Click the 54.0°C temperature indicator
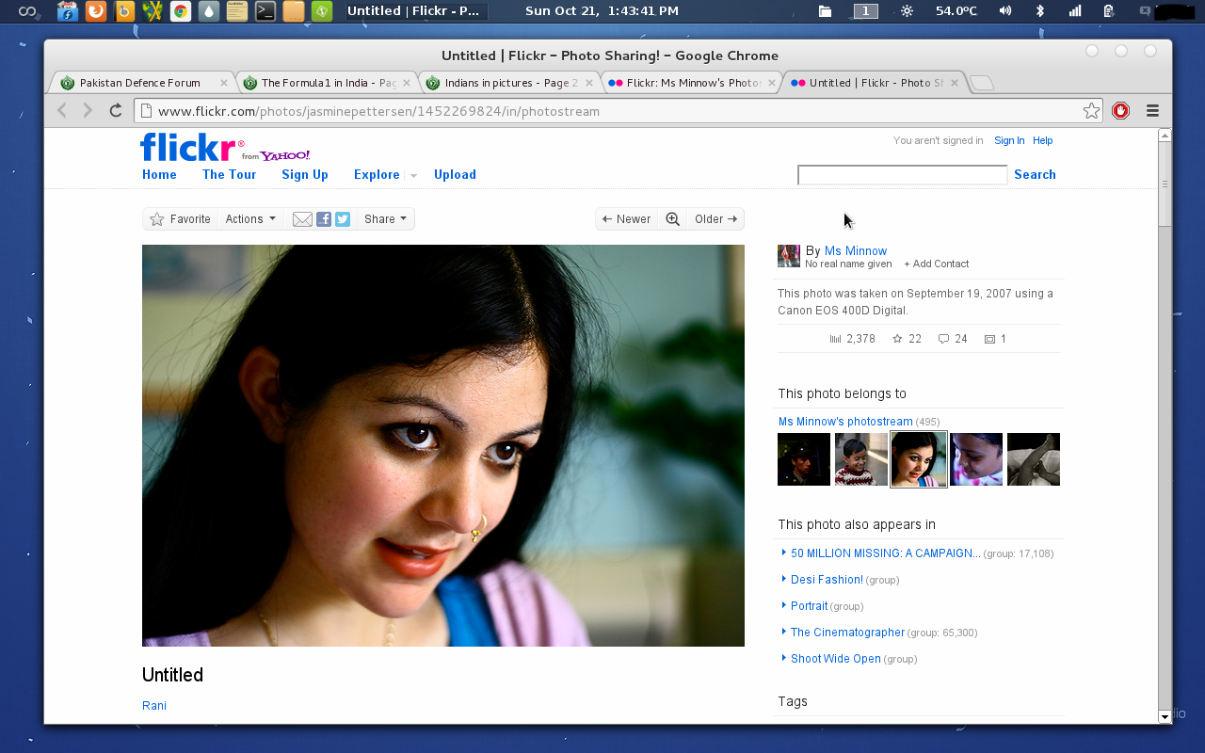1205x753 pixels. pos(956,11)
